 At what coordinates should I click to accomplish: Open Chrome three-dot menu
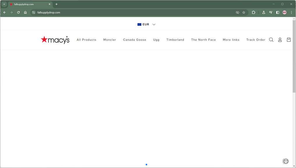pyautogui.click(x=291, y=13)
